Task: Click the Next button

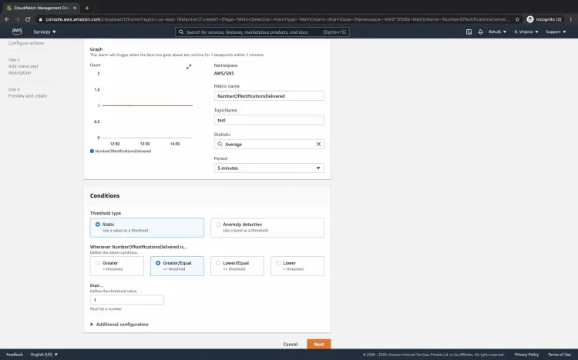Action: click(x=319, y=344)
